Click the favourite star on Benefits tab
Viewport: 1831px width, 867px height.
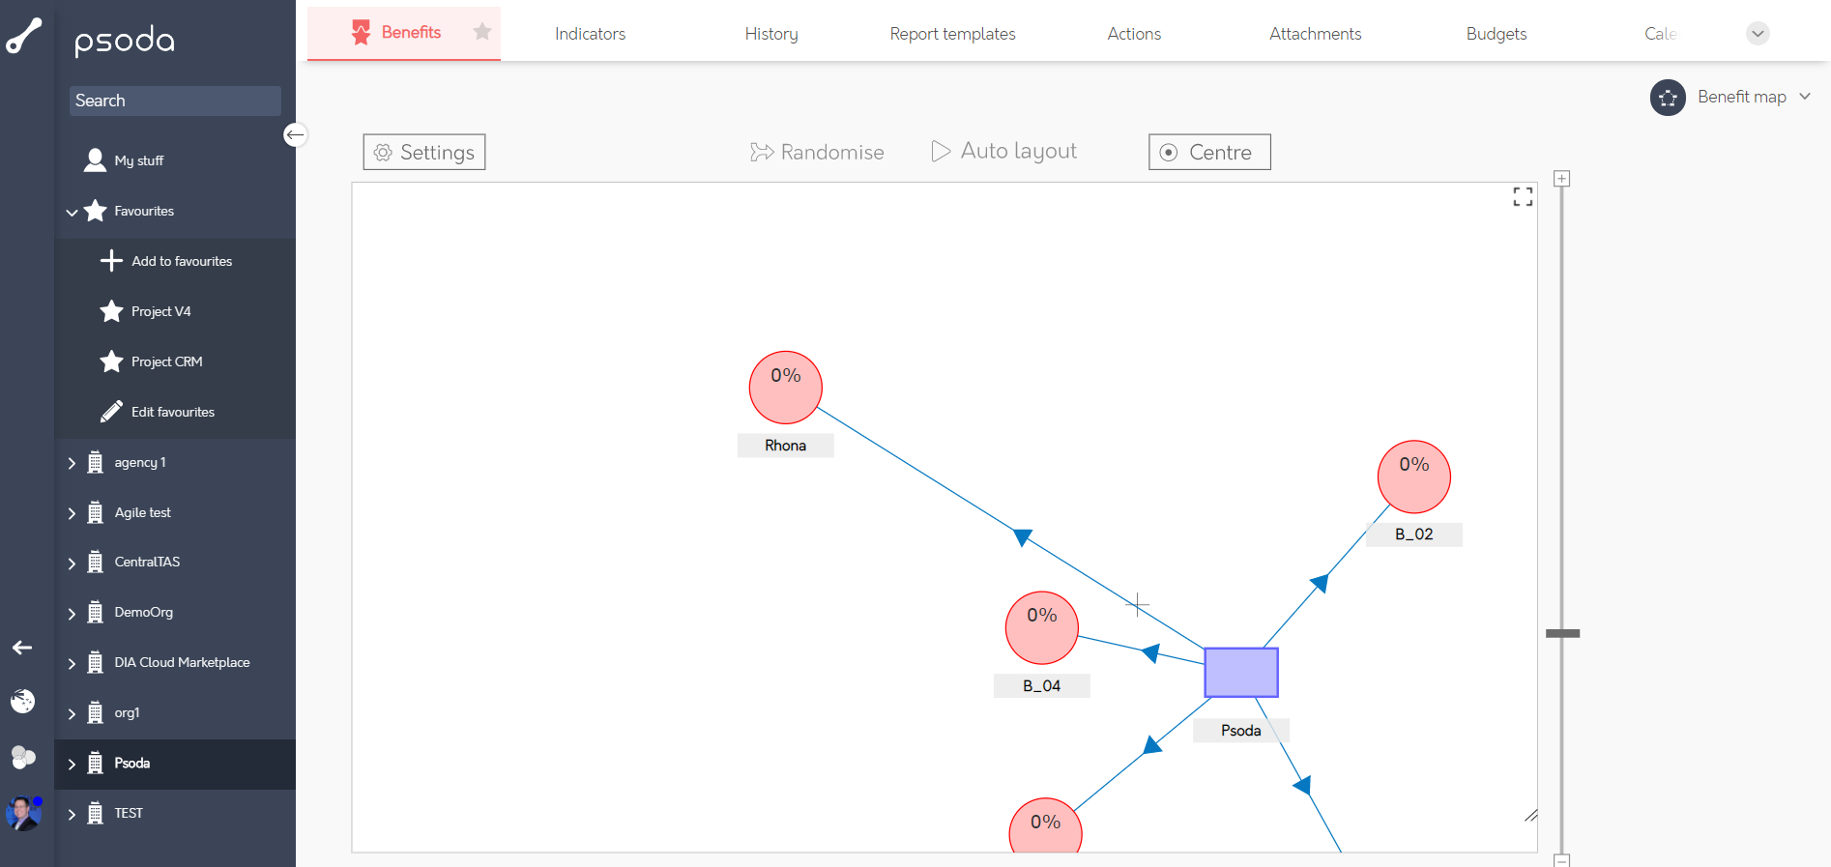[482, 32]
